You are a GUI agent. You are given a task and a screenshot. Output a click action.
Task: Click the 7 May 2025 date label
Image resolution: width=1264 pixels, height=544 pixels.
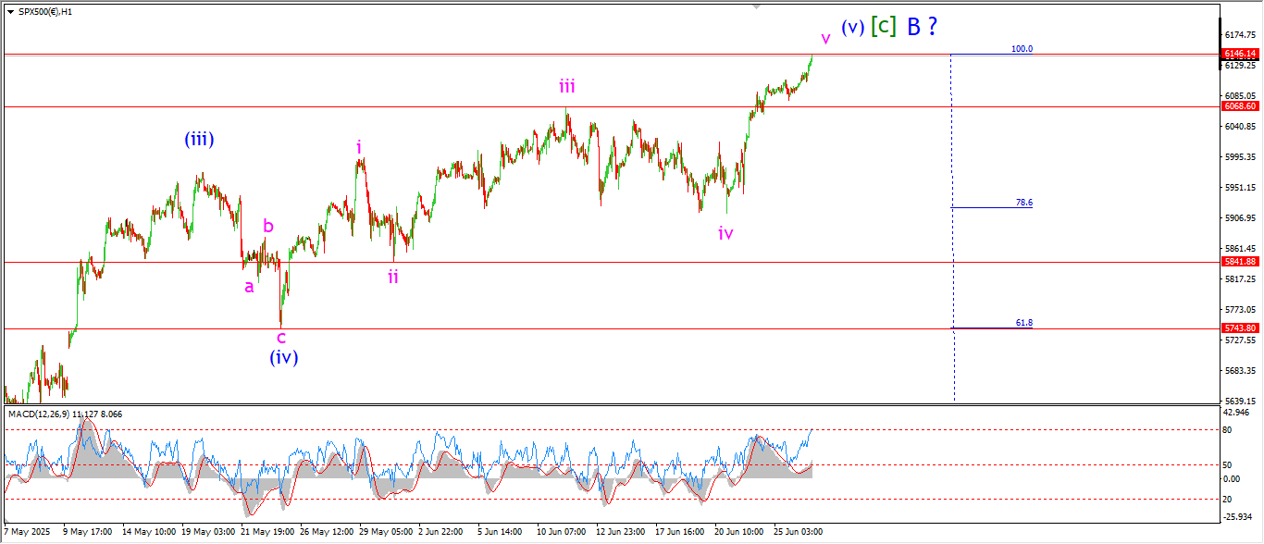pyautogui.click(x=25, y=532)
